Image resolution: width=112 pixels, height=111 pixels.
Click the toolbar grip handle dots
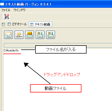pyautogui.click(x=1, y=17)
